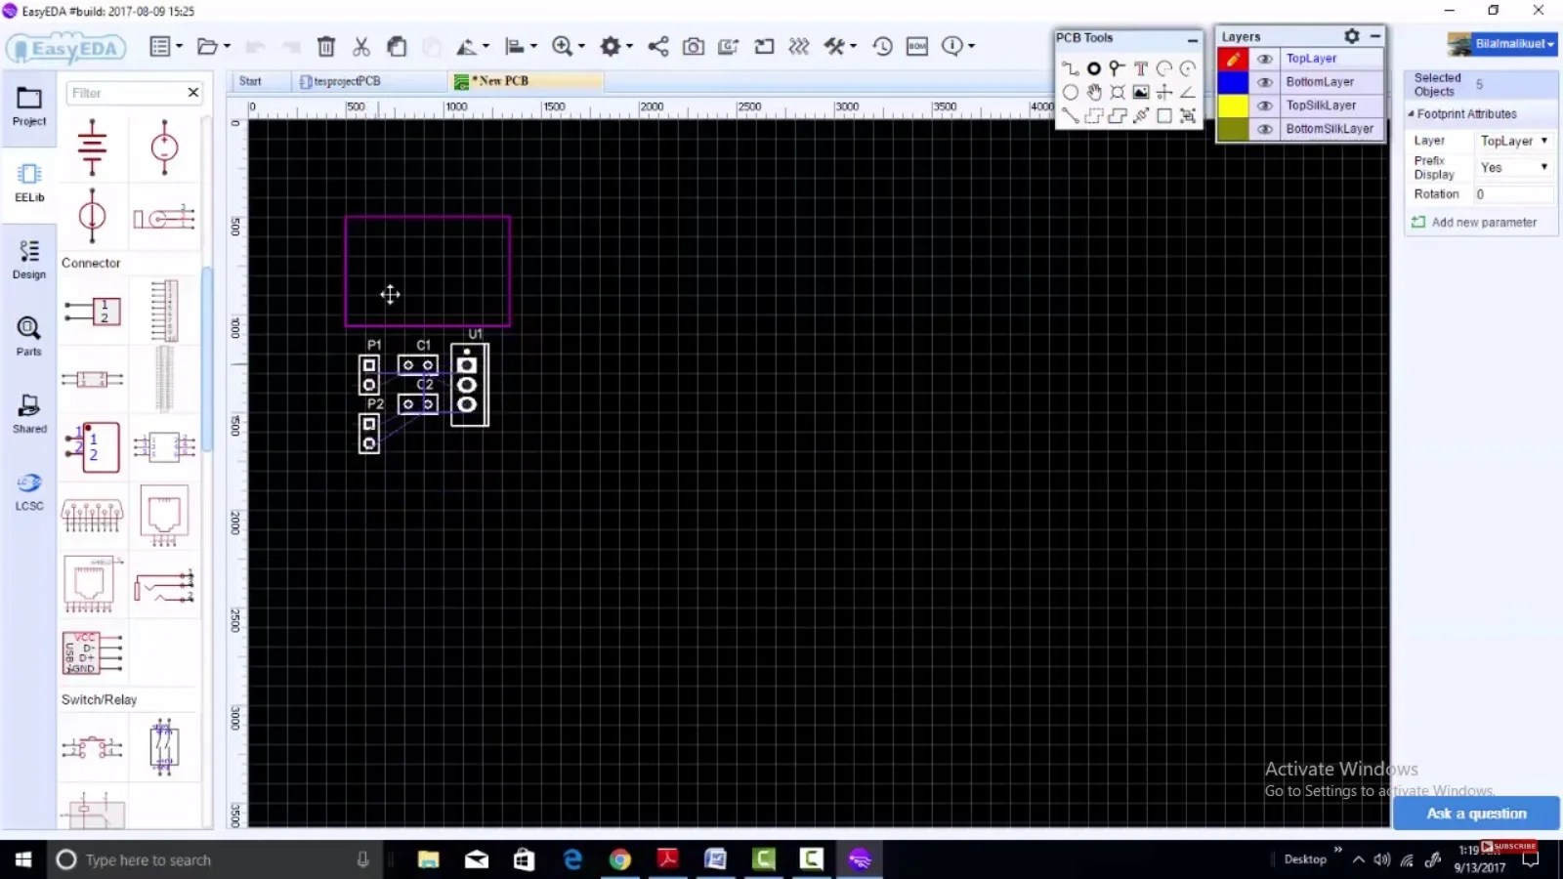1563x879 pixels.
Task: Open the Config gear dropdown in toolbar
Action: tap(616, 46)
